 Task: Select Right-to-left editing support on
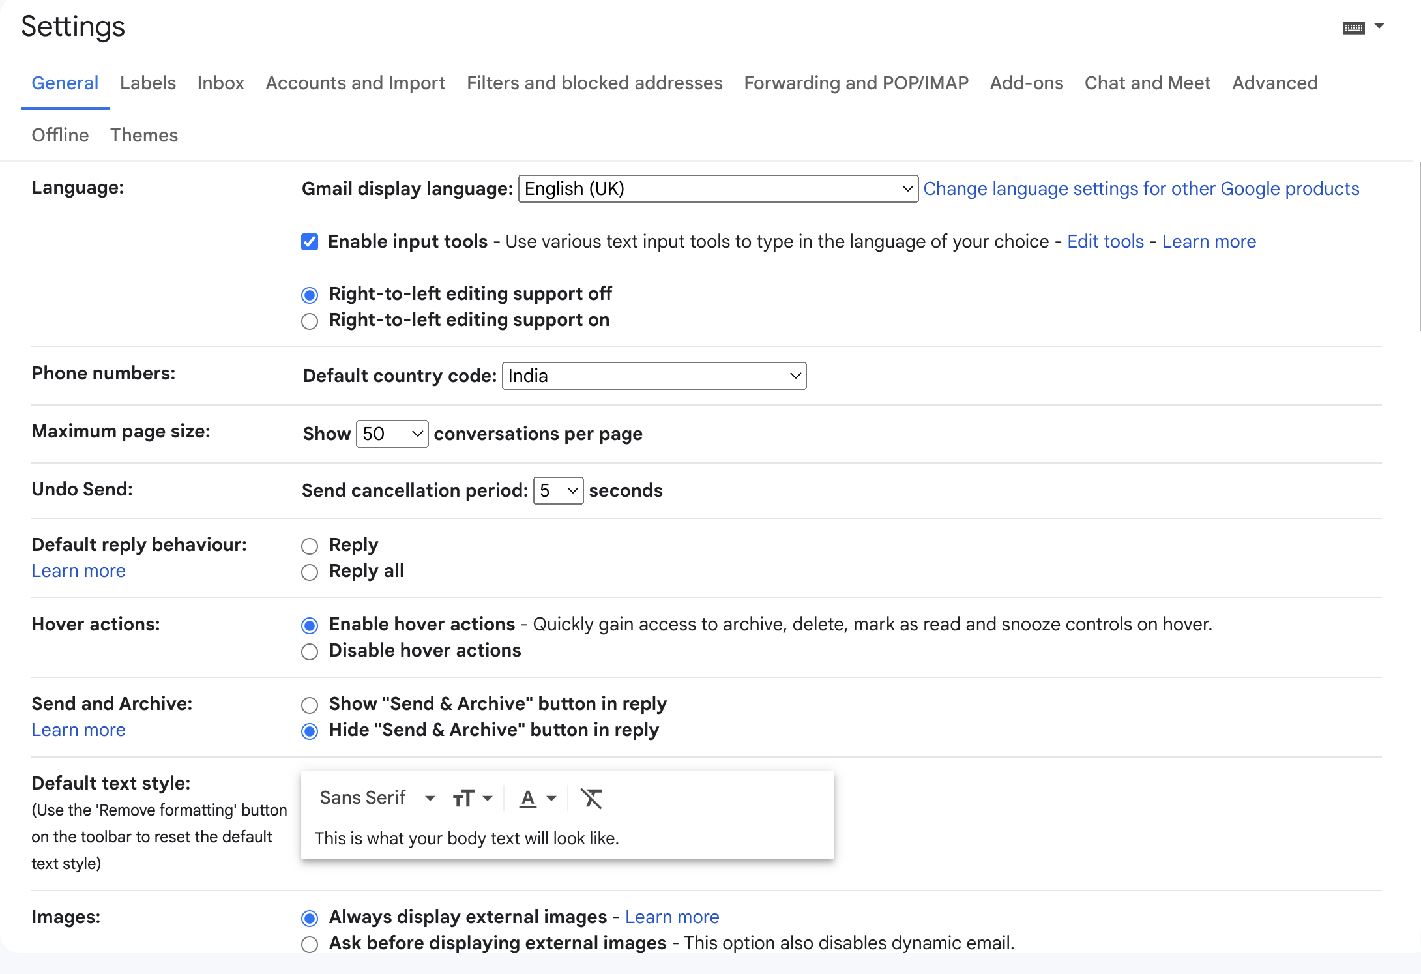pos(310,321)
